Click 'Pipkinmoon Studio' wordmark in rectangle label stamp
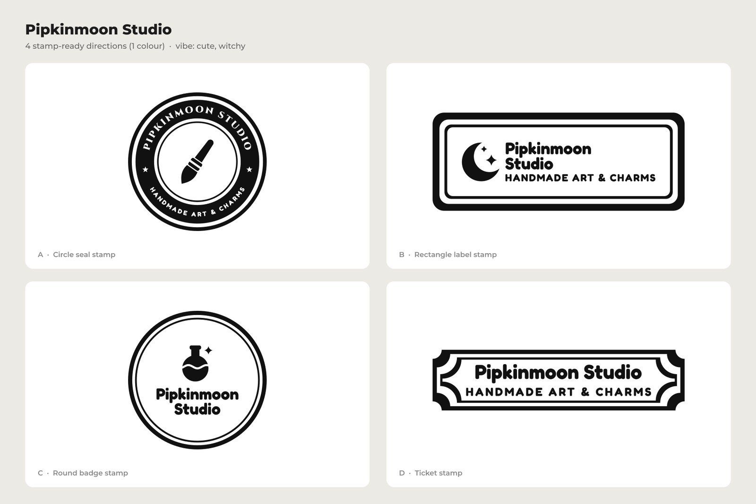 pyautogui.click(x=548, y=156)
